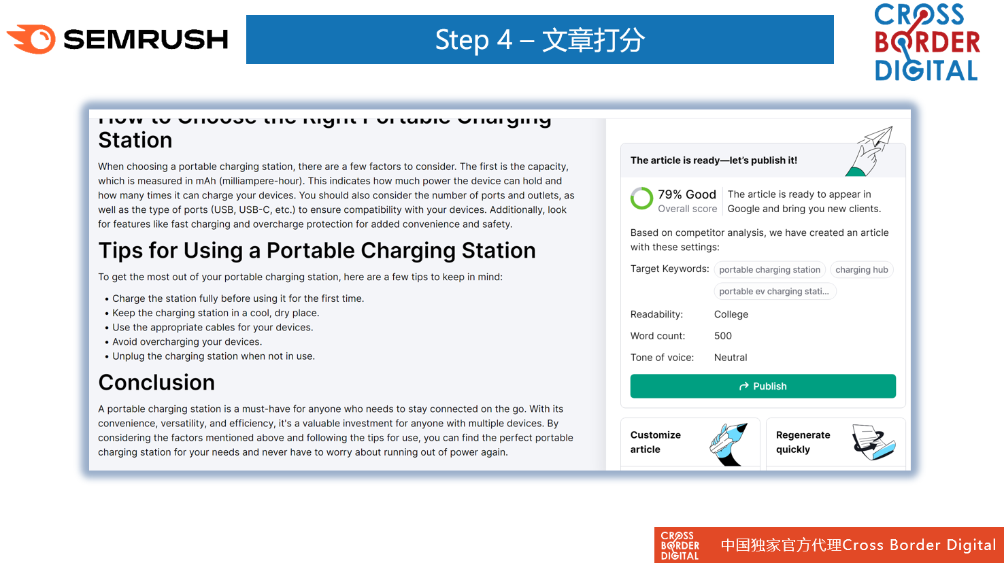This screenshot has width=1004, height=563.
Task: Click the Semrush flame logo icon
Action: [33, 39]
